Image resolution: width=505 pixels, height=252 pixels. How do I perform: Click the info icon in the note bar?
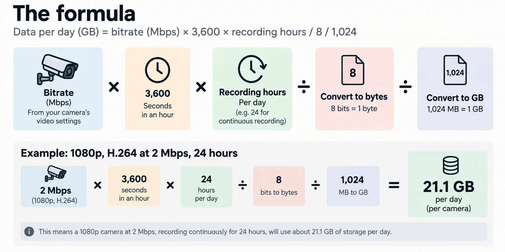pos(29,232)
